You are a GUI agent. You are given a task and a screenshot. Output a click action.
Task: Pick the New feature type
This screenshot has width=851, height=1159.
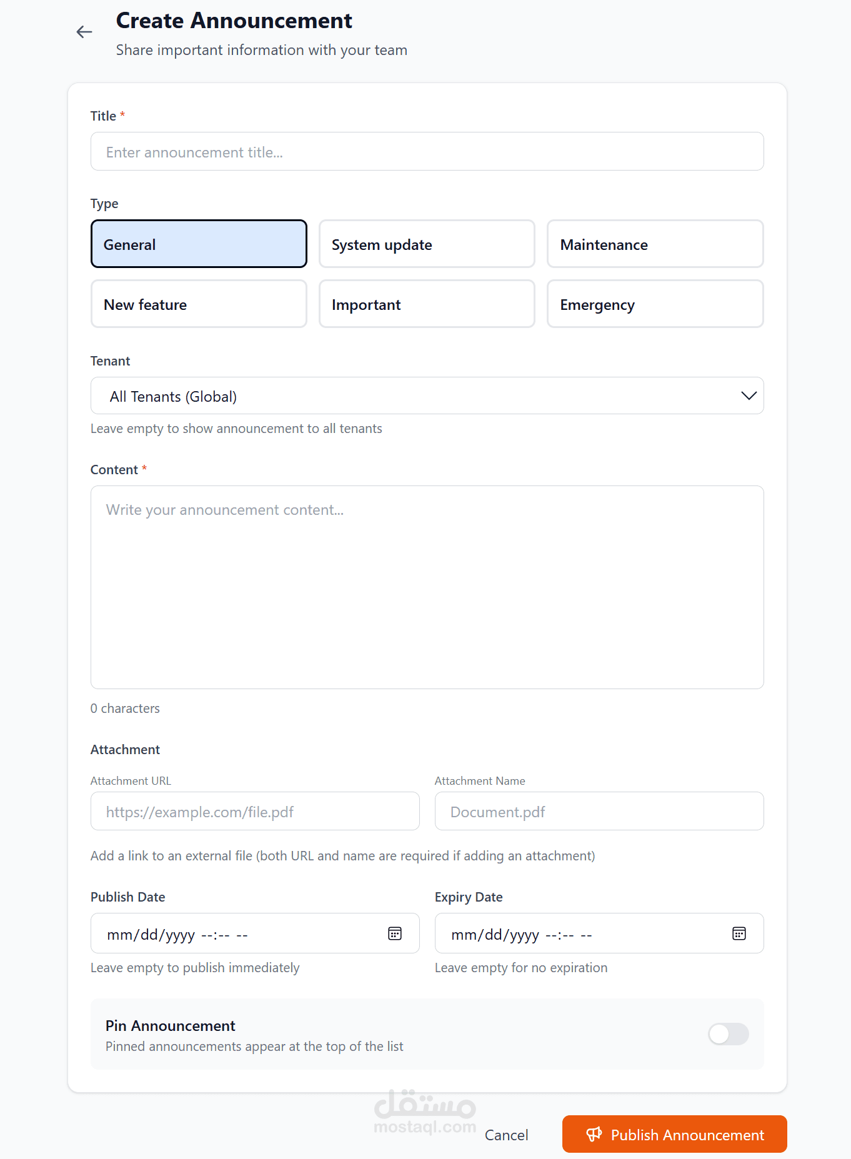199,304
